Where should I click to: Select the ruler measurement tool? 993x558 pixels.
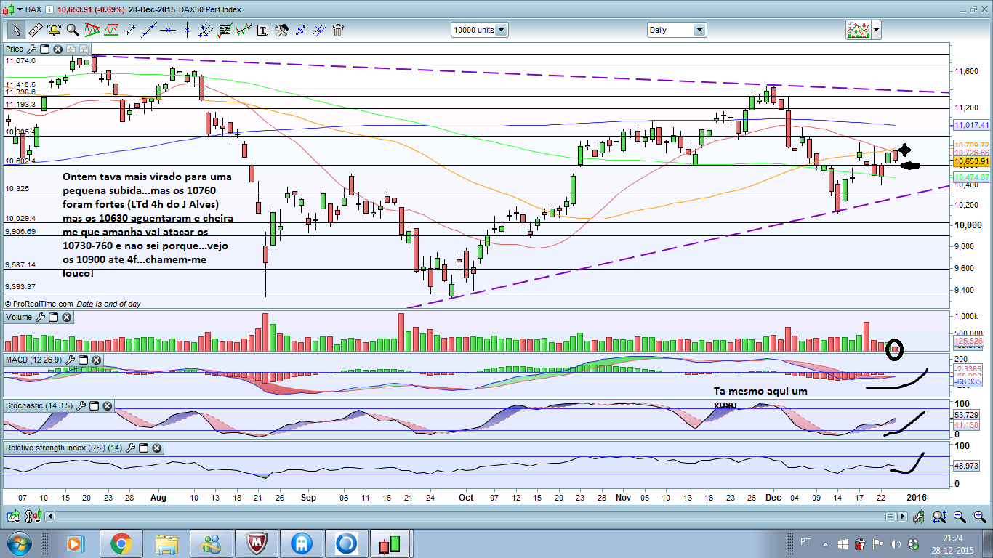[35, 30]
